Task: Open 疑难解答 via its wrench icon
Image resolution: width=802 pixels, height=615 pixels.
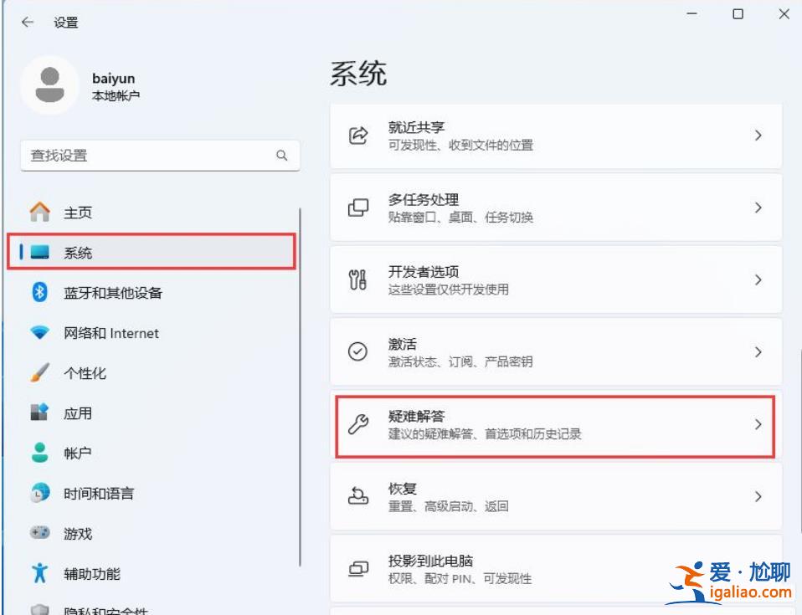Action: tap(359, 424)
